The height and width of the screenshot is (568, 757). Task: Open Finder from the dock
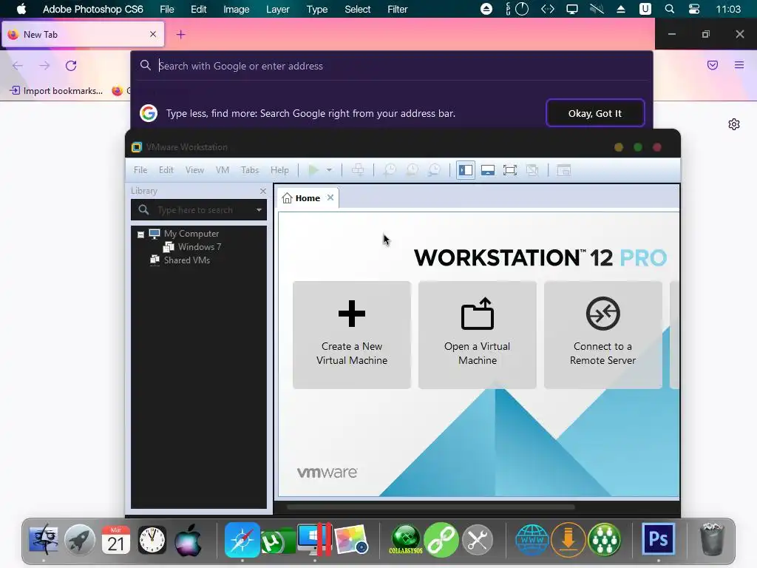[44, 539]
